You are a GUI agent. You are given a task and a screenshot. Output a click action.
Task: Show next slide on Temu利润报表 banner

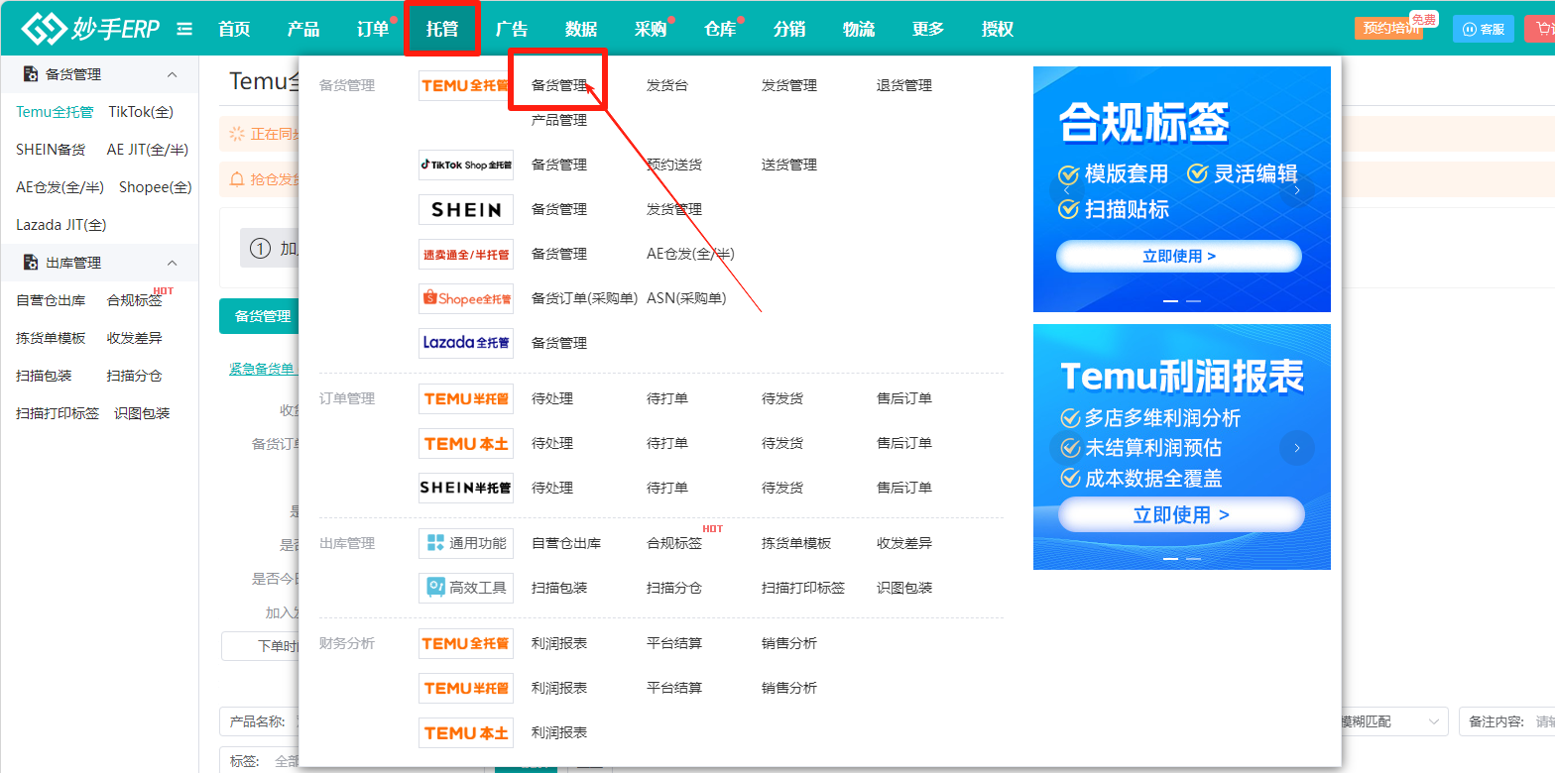tap(1297, 448)
